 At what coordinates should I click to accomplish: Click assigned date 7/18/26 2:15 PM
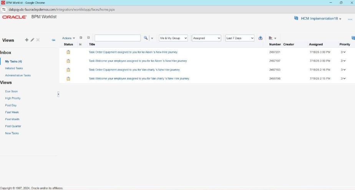point(320,78)
